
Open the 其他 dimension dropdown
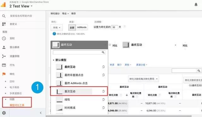pyautogui.click(x=128, y=65)
